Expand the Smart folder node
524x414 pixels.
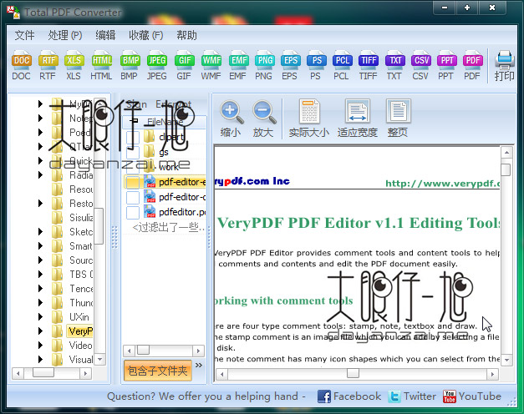point(40,246)
